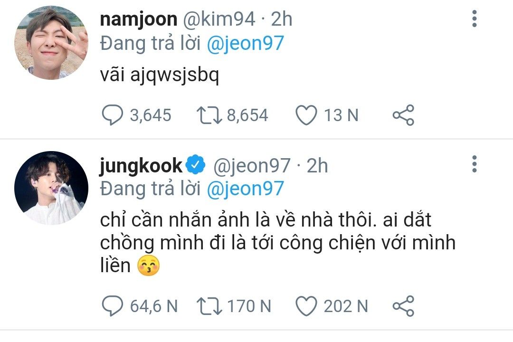Like namjoon's tweet with heart icon

coord(306,115)
